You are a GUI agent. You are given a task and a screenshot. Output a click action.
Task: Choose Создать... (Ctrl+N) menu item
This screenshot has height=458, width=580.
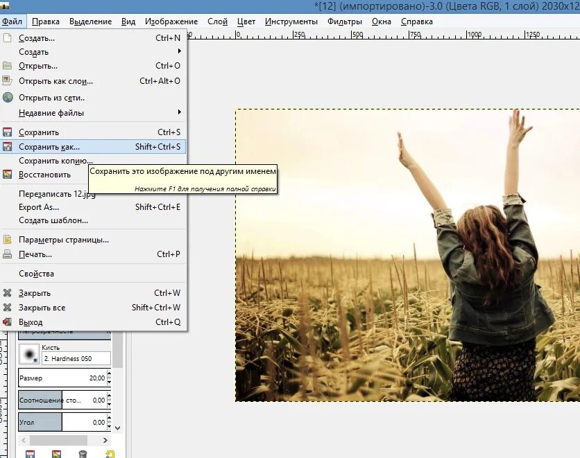(93, 37)
